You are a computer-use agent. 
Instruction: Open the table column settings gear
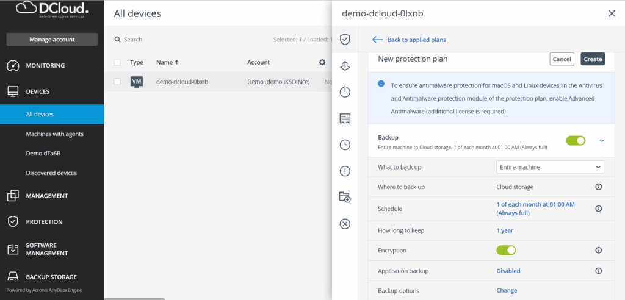[x=322, y=62]
